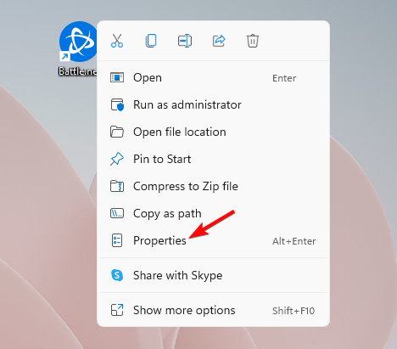This screenshot has height=349, width=397.
Task: Click the Delete trash icon
Action: coord(253,41)
